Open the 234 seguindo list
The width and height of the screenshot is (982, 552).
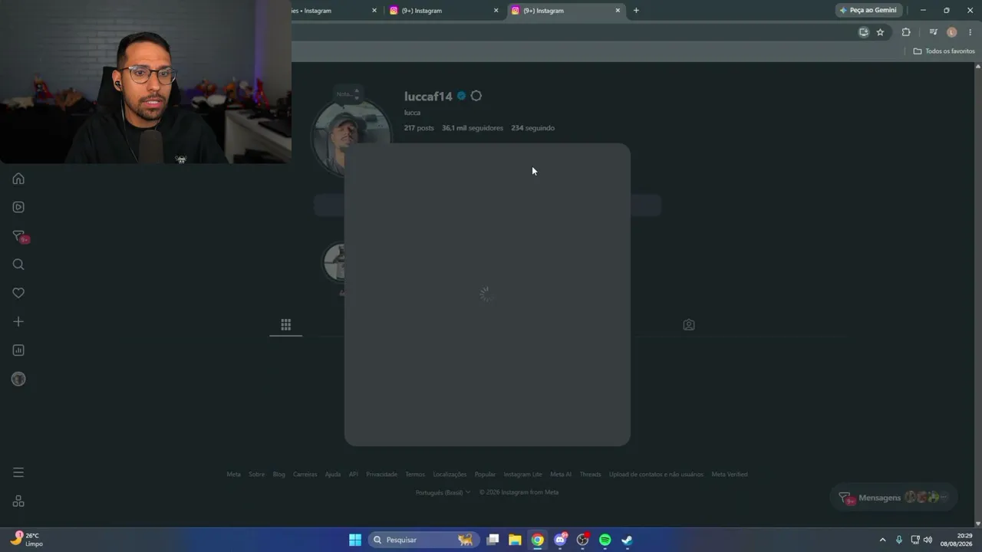pyautogui.click(x=532, y=128)
